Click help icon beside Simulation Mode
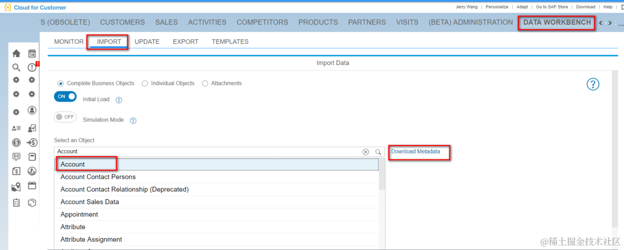Image resolution: width=624 pixels, height=250 pixels. (x=133, y=120)
